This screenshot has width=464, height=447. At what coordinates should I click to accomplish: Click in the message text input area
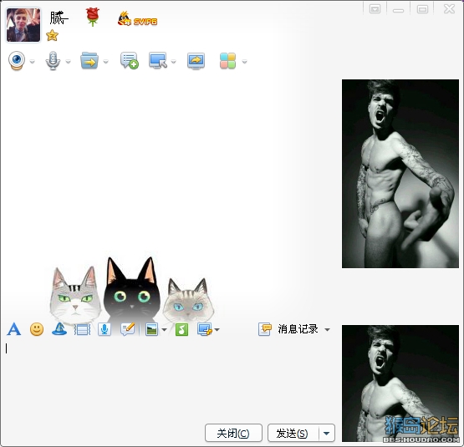click(x=169, y=378)
